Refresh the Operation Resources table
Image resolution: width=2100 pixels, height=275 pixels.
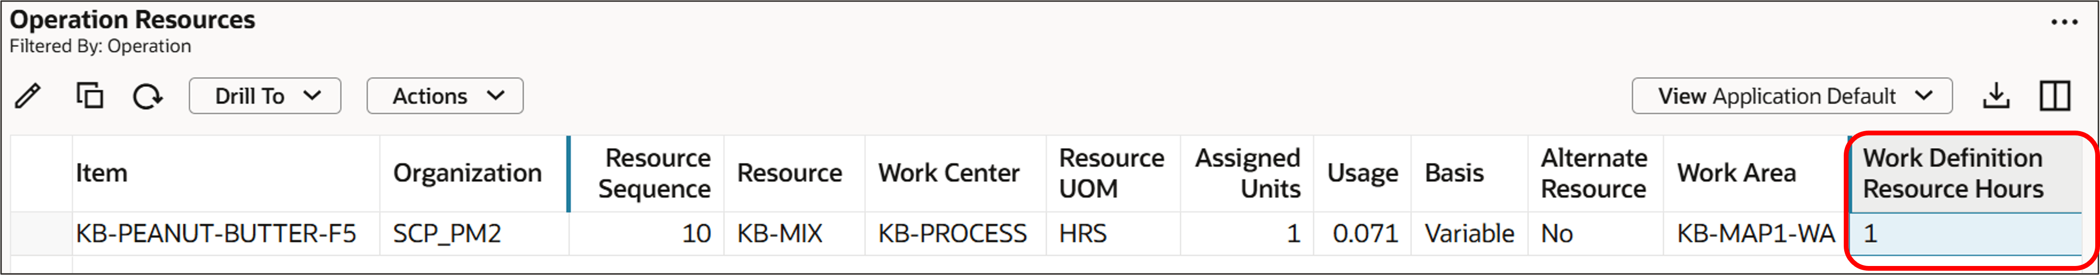pos(149,95)
